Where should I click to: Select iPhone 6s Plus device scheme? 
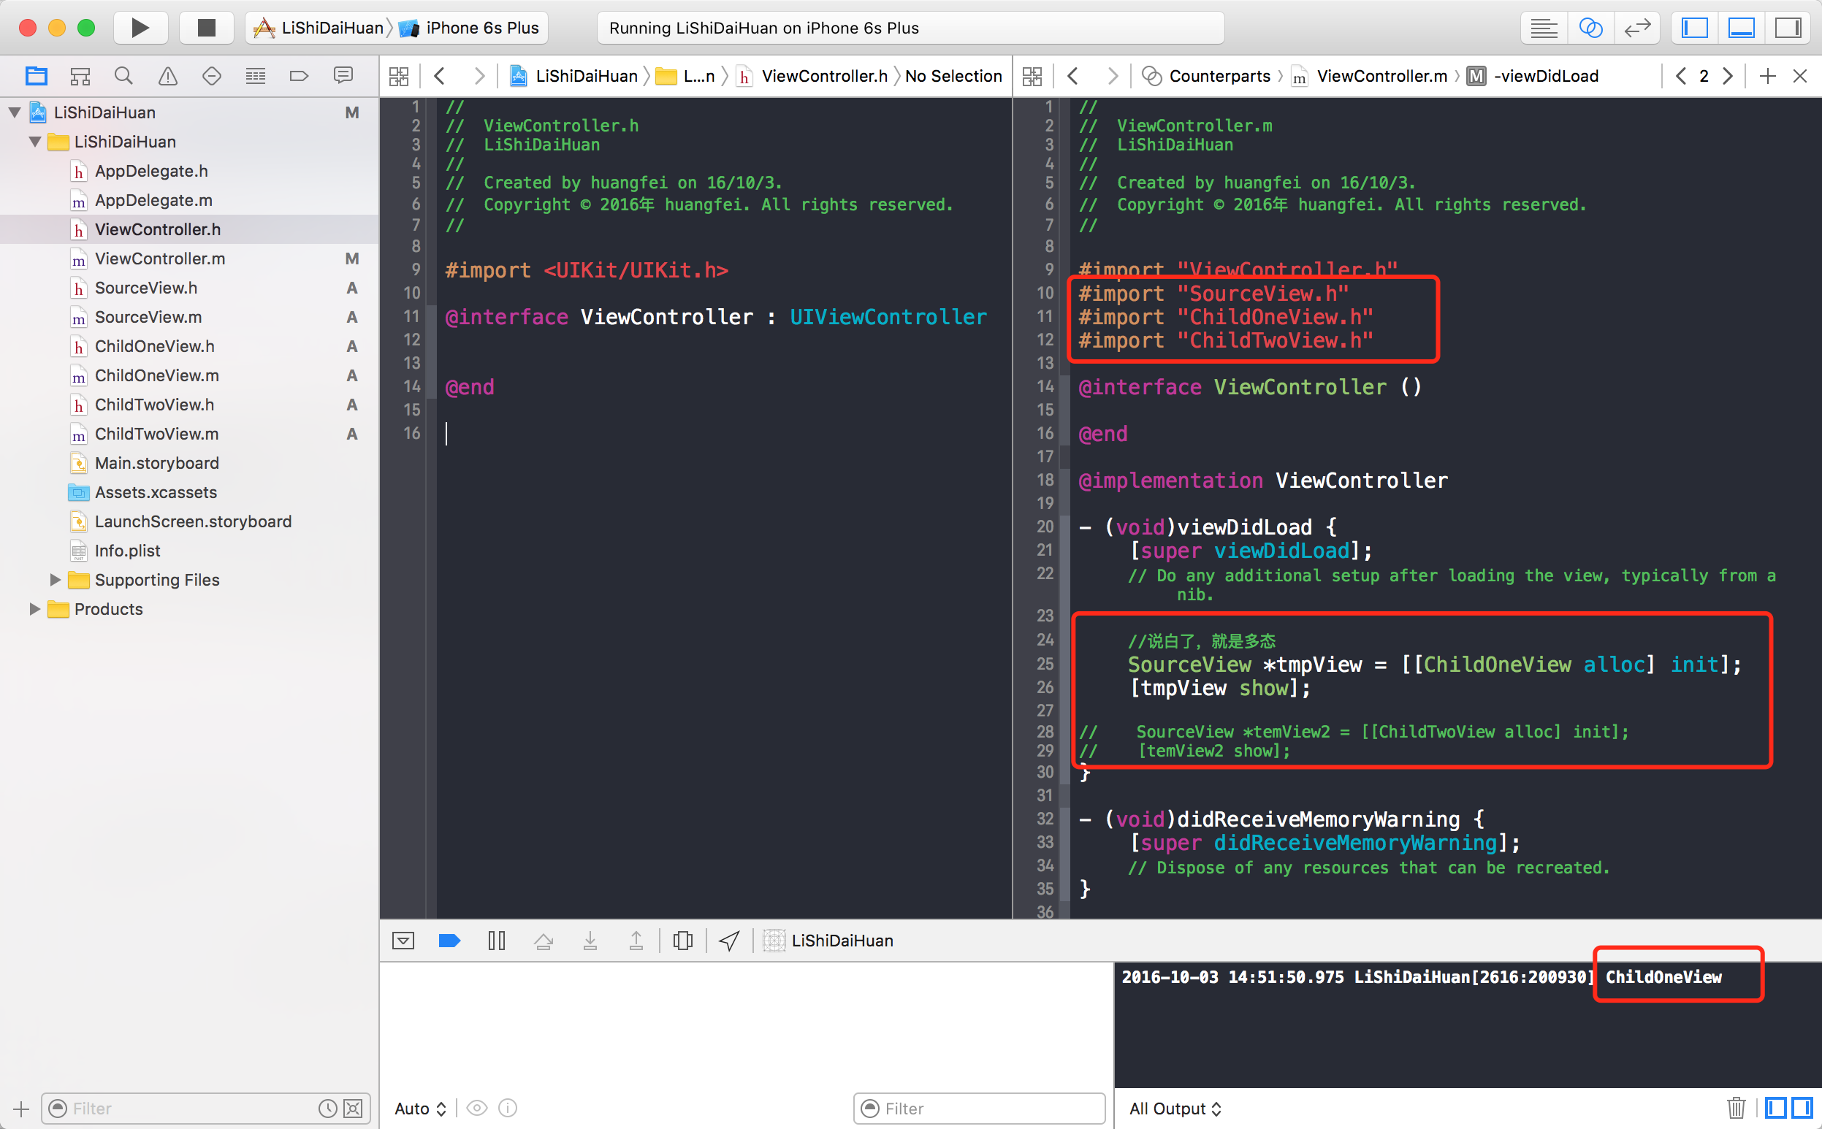pos(482,28)
